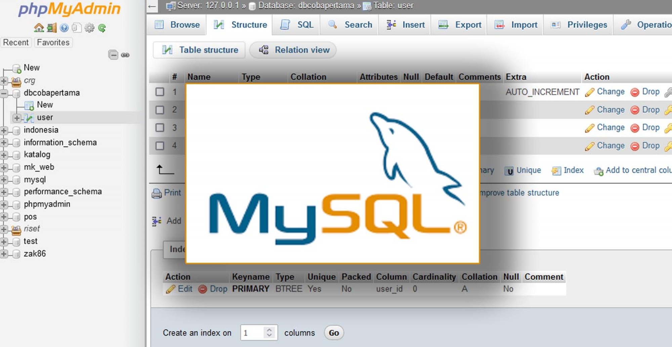Add selected columns to central columns

coord(633,170)
